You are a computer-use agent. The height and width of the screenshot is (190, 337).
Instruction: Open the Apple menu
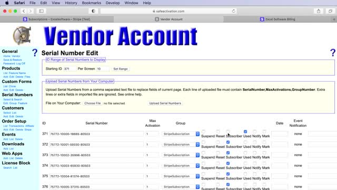coord(7,3)
